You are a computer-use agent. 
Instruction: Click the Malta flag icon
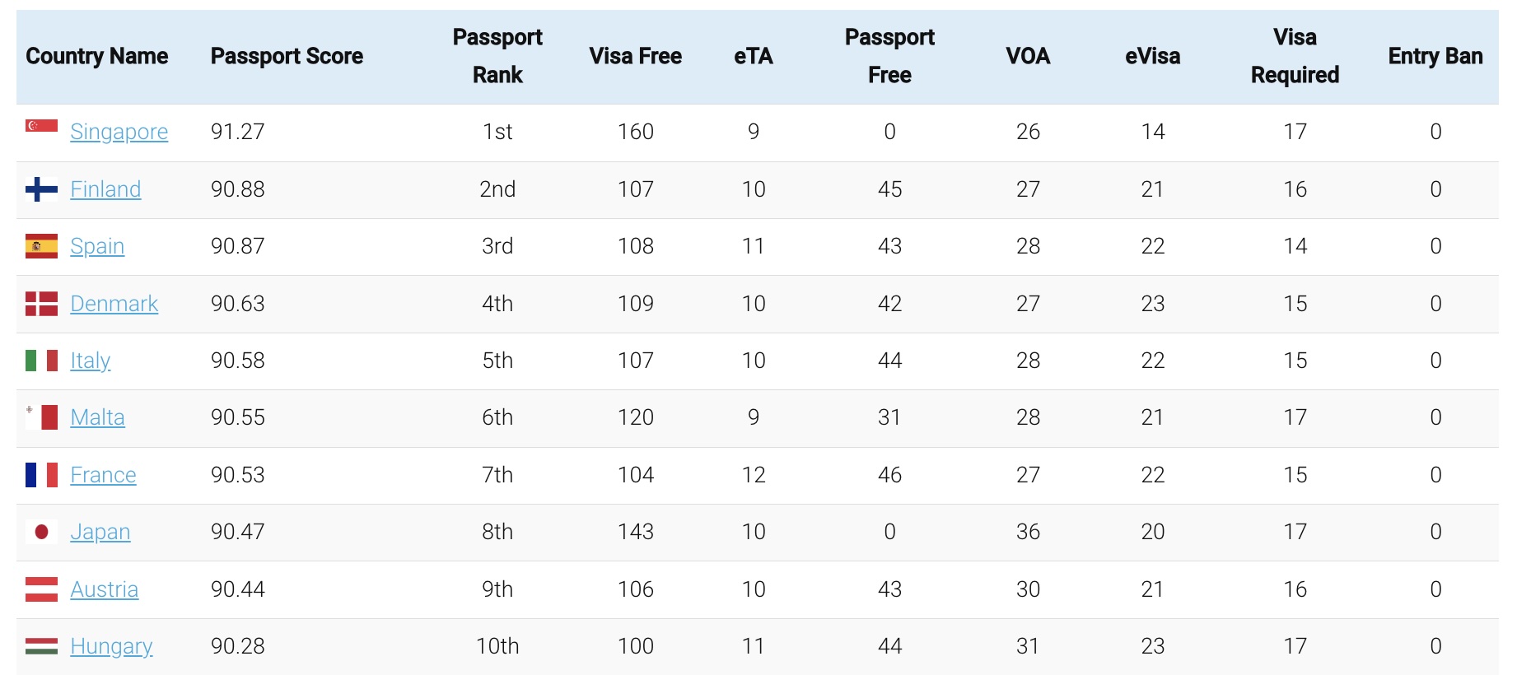pos(41,417)
